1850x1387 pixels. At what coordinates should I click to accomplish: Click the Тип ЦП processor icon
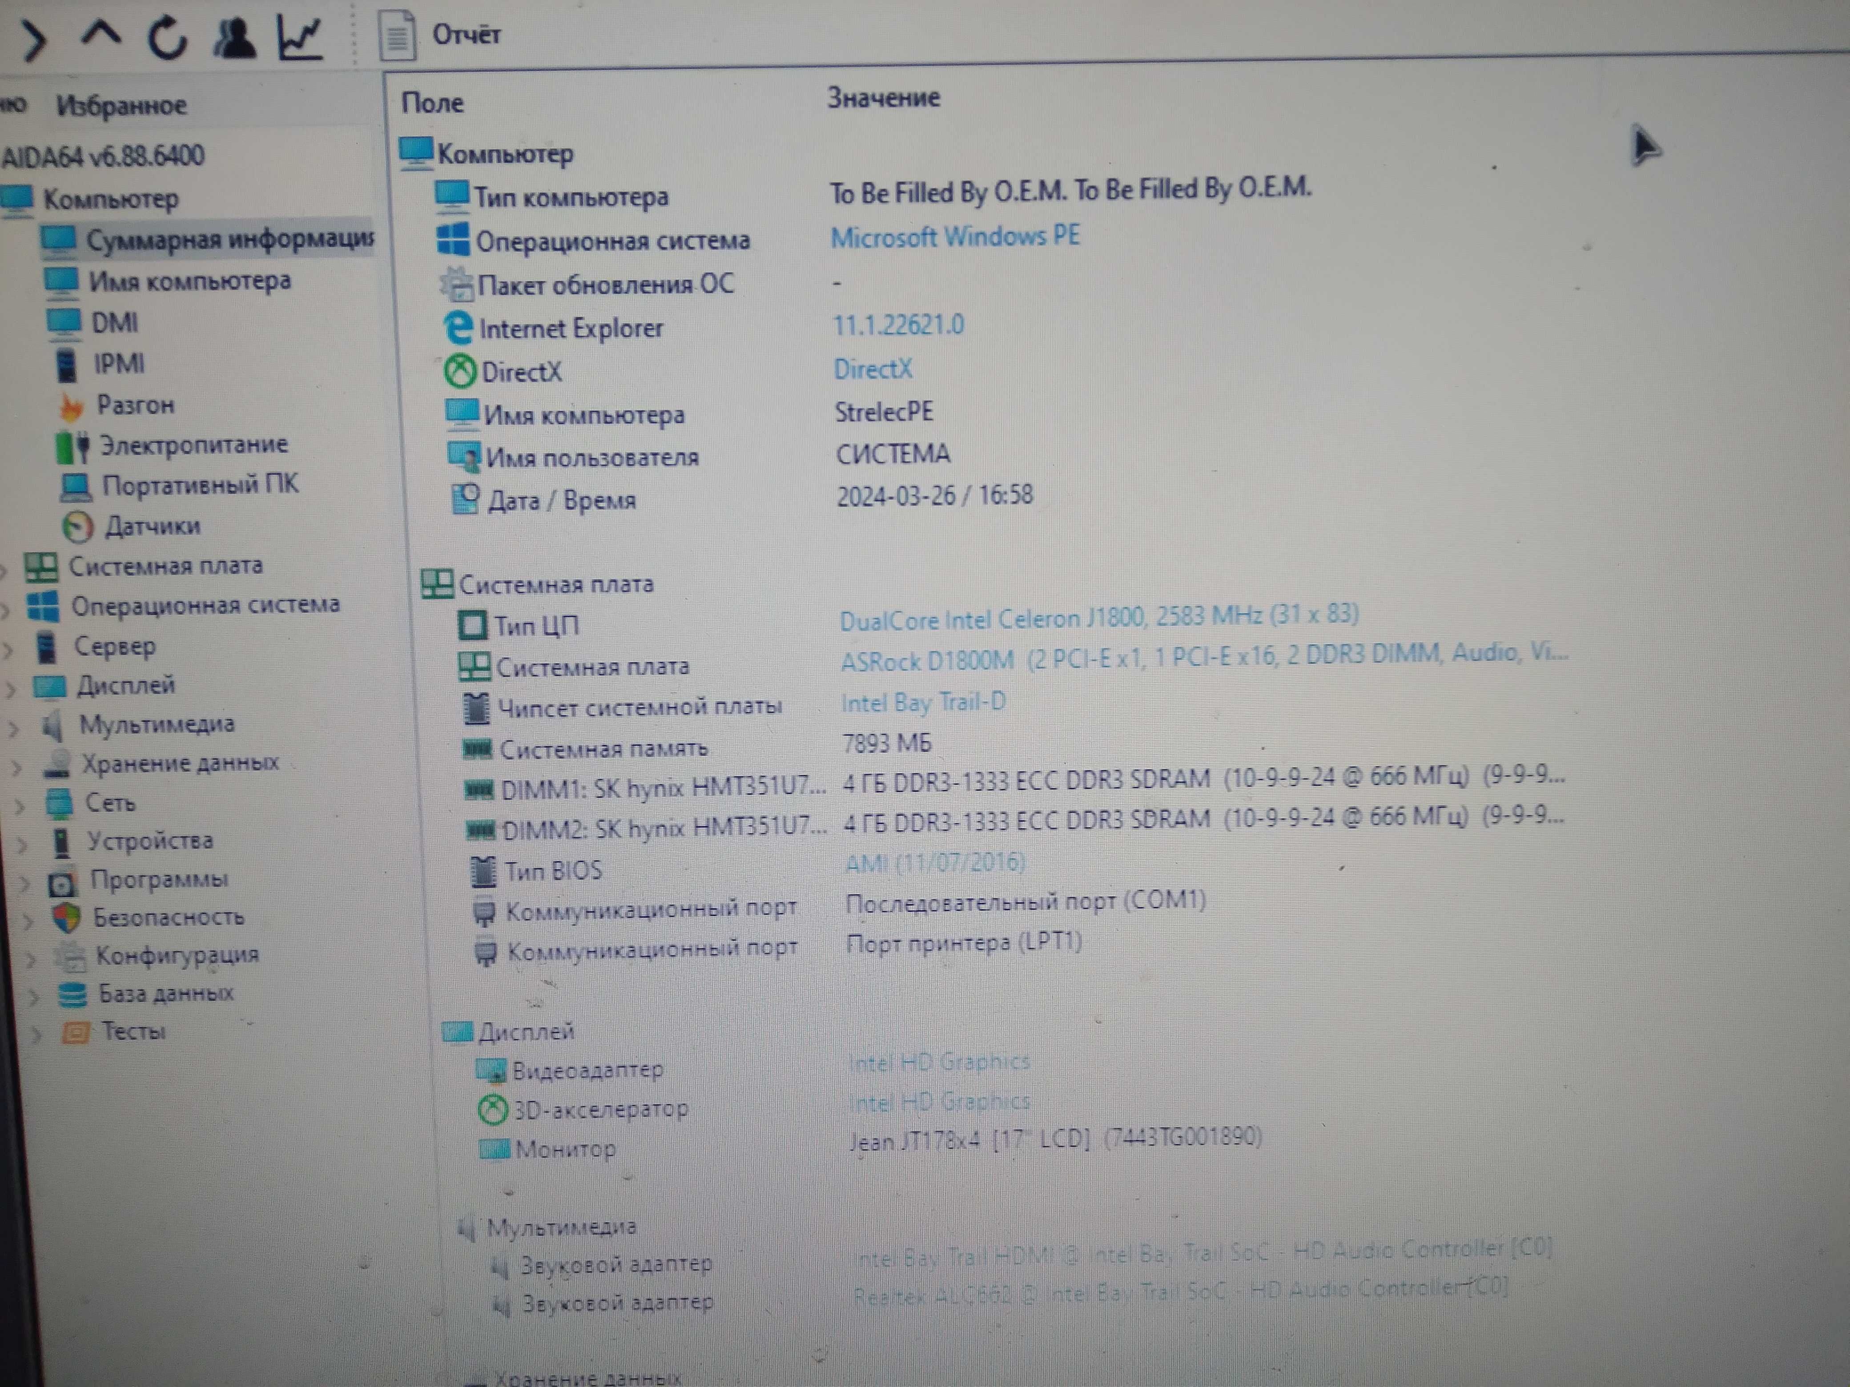473,625
